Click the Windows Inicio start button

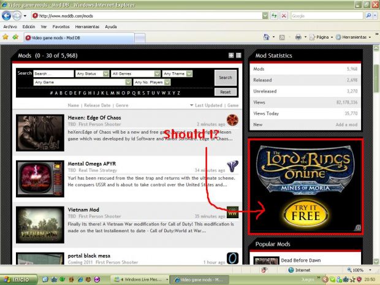coord(18,279)
